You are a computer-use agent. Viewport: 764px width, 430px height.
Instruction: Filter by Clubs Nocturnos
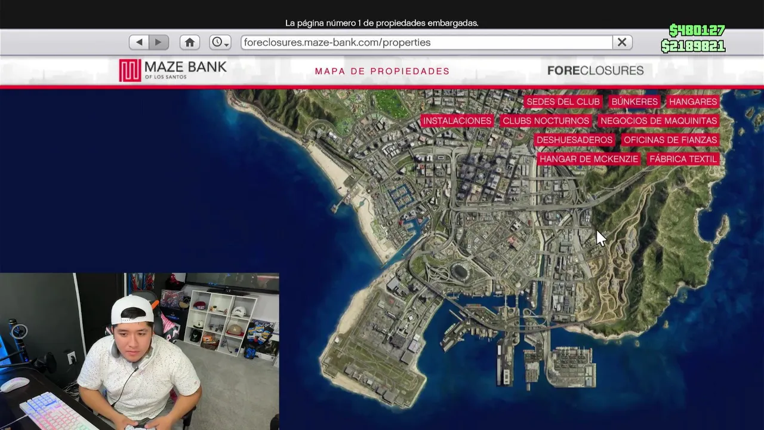point(546,121)
